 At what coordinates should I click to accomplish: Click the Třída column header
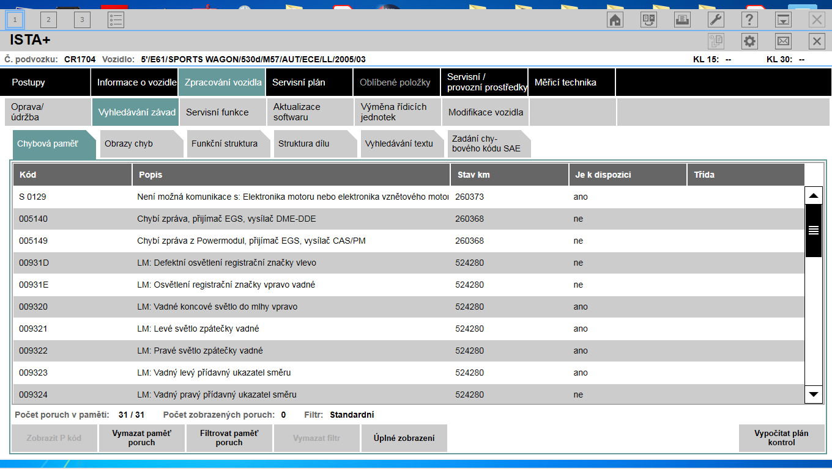coord(746,175)
